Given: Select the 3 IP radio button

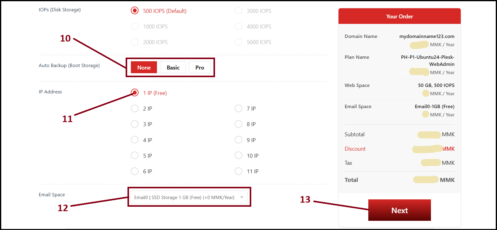Looking at the screenshot, I should [x=135, y=124].
